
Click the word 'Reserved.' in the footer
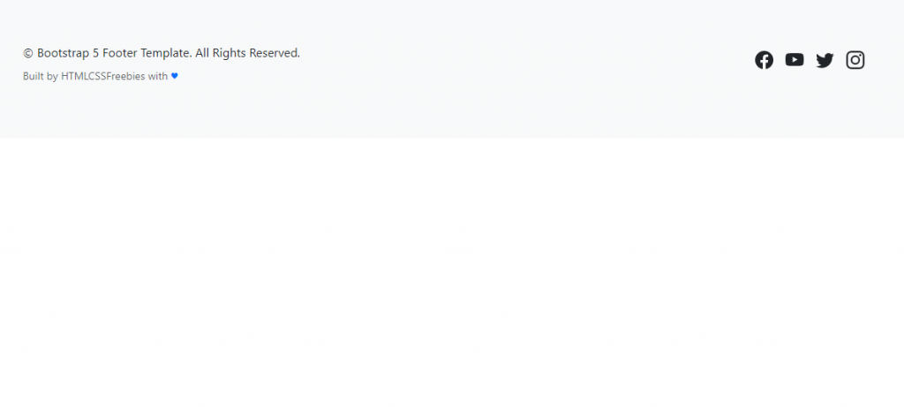coord(275,53)
